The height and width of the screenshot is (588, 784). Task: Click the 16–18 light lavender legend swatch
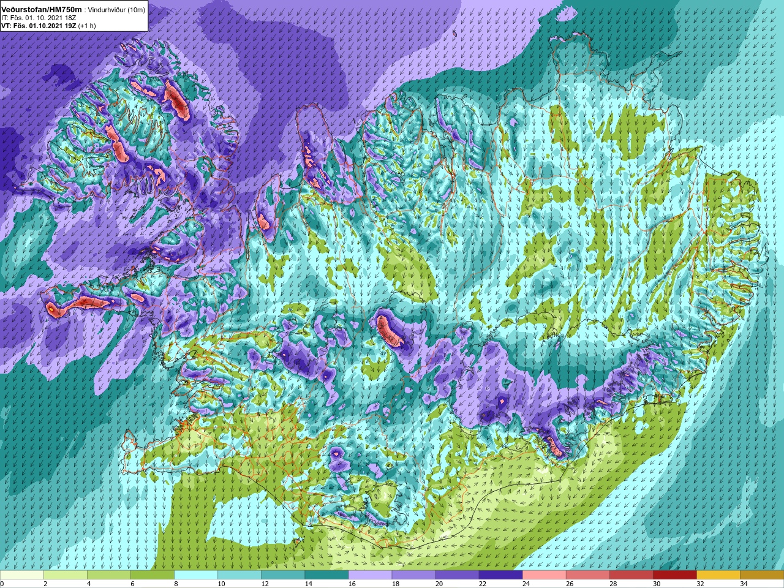click(x=370, y=575)
